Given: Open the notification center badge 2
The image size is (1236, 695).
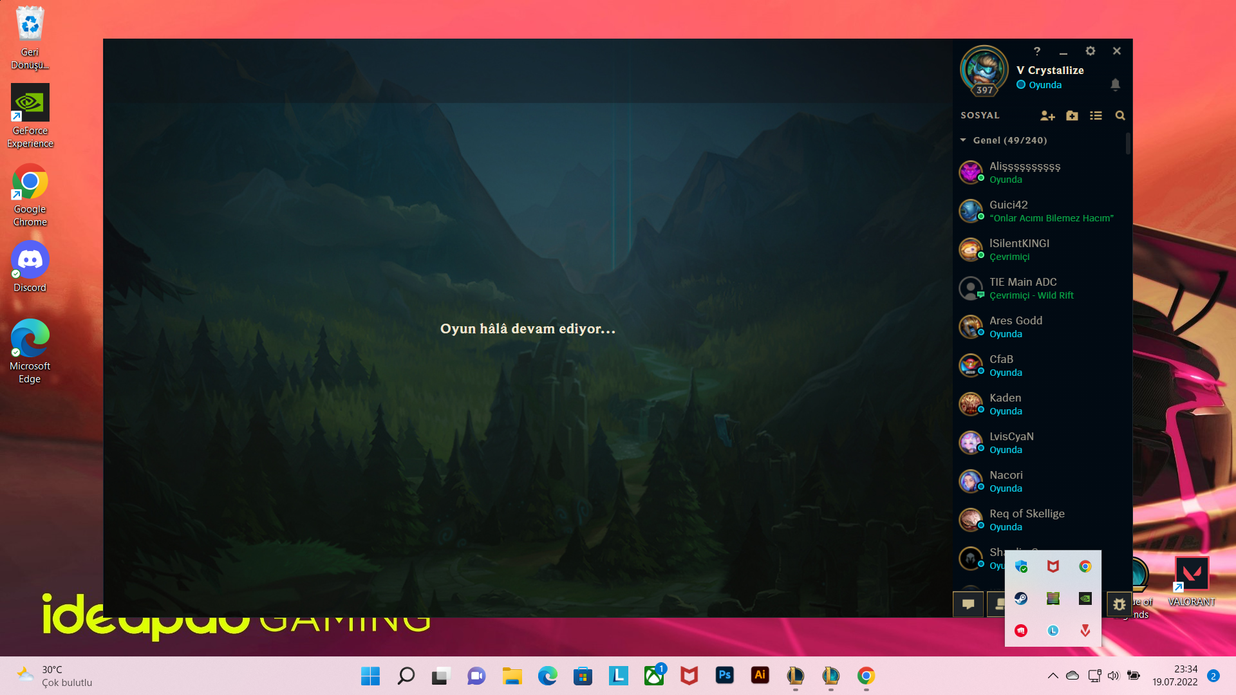Looking at the screenshot, I should 1213,676.
